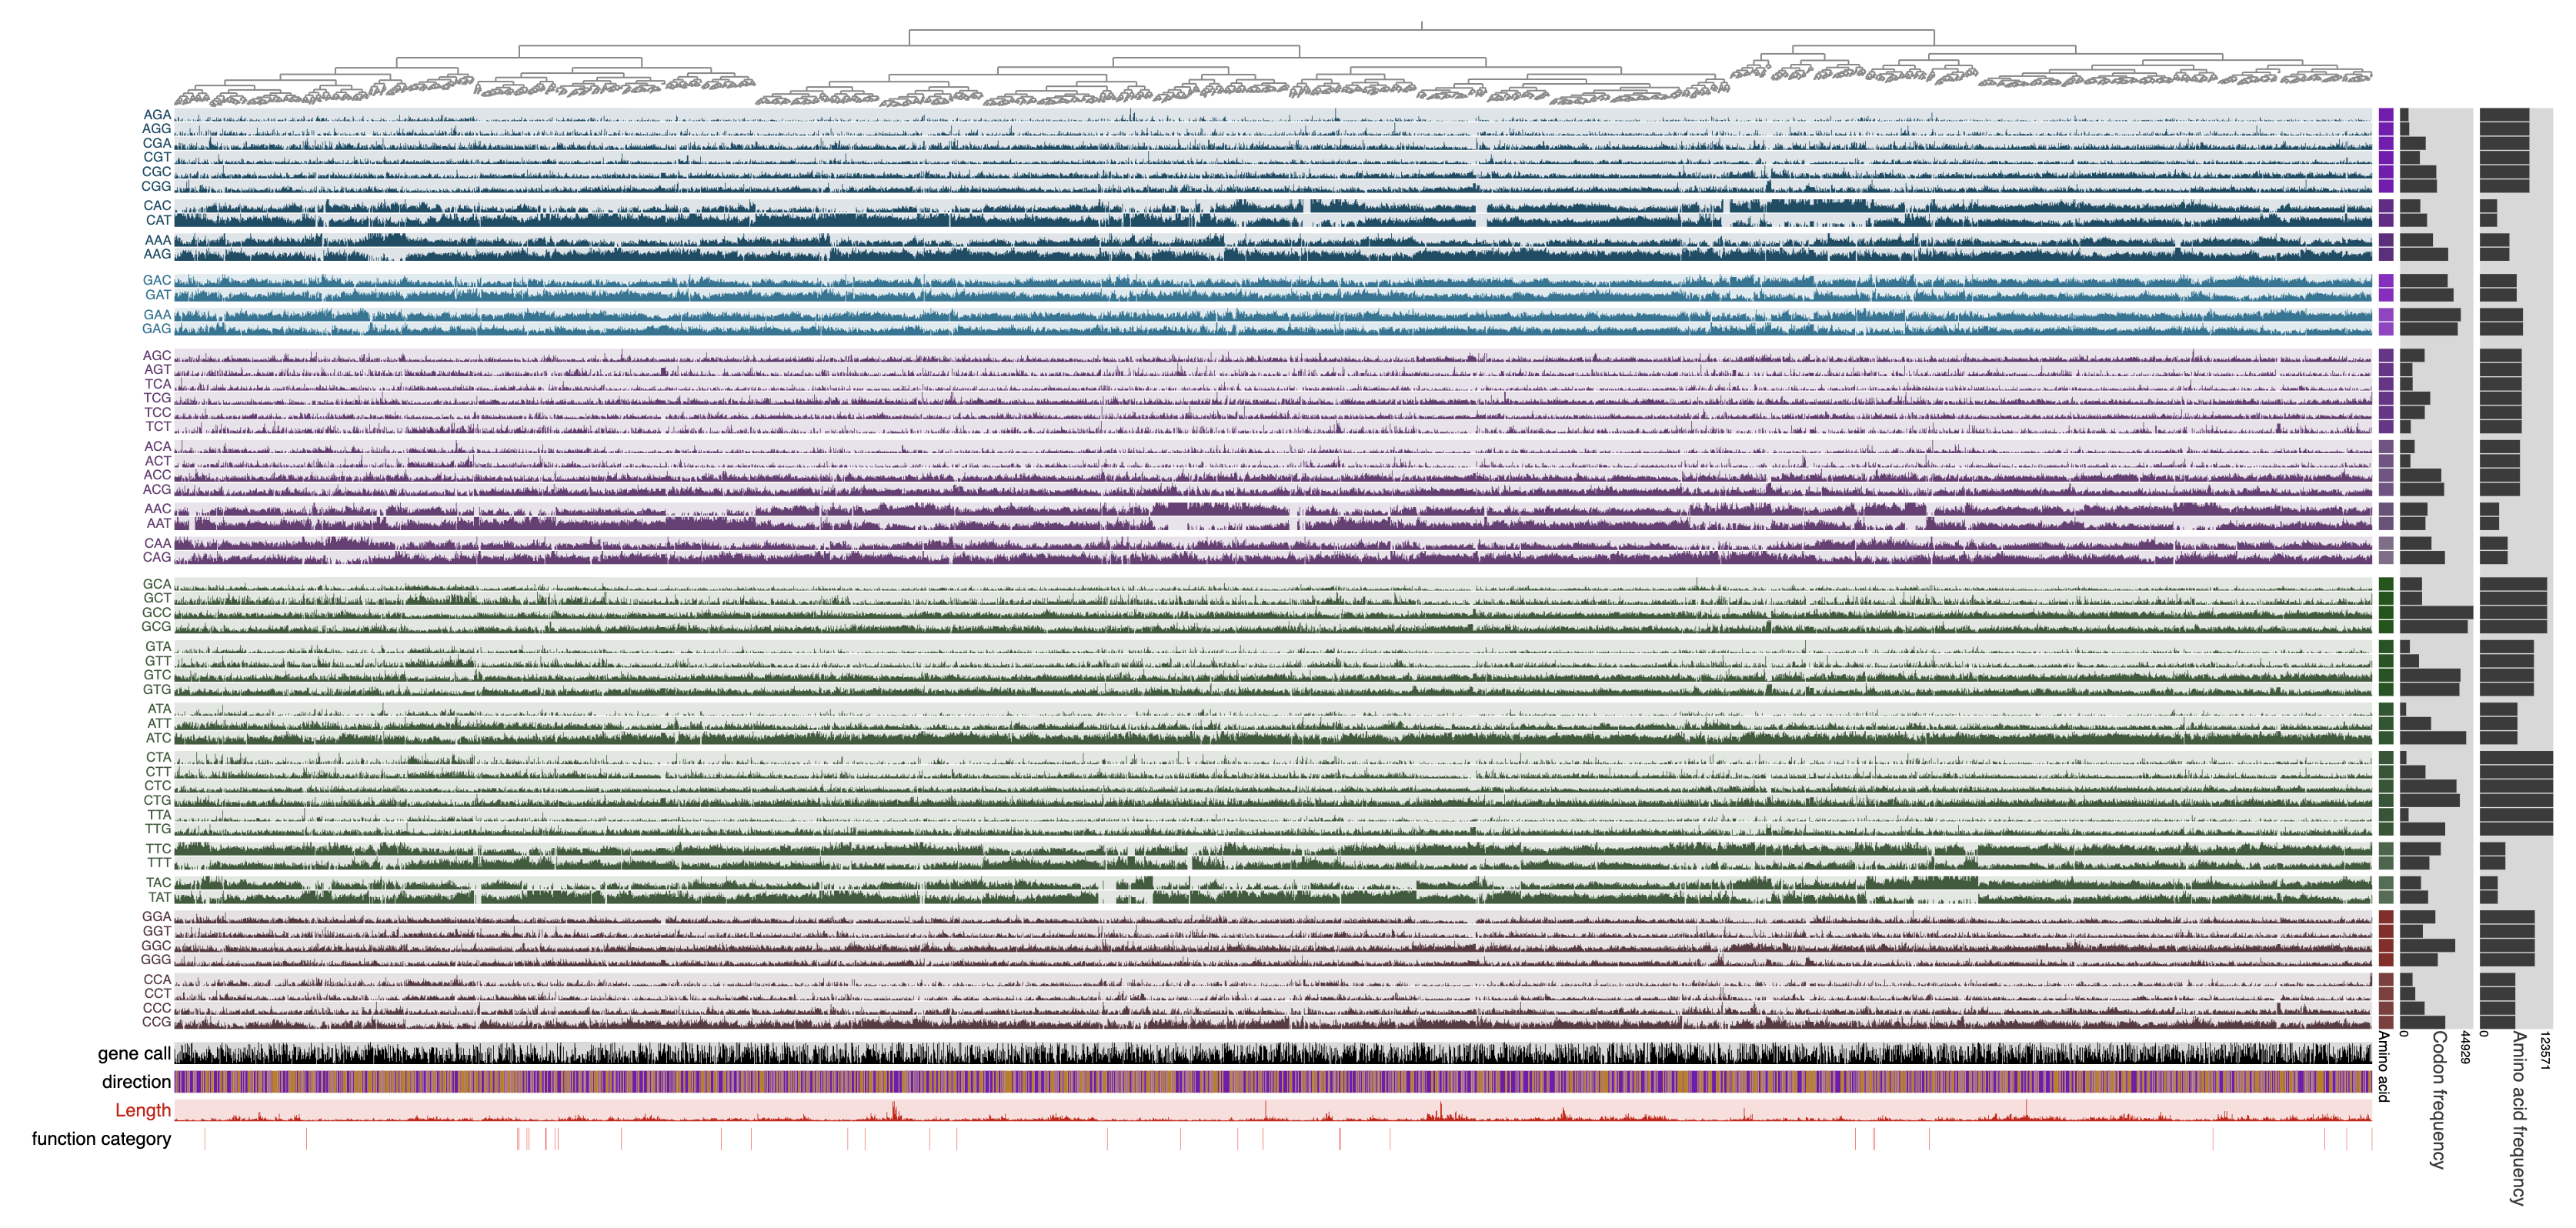Click the GCC codon row label
Image resolution: width=2576 pixels, height=1228 pixels.
pos(156,612)
